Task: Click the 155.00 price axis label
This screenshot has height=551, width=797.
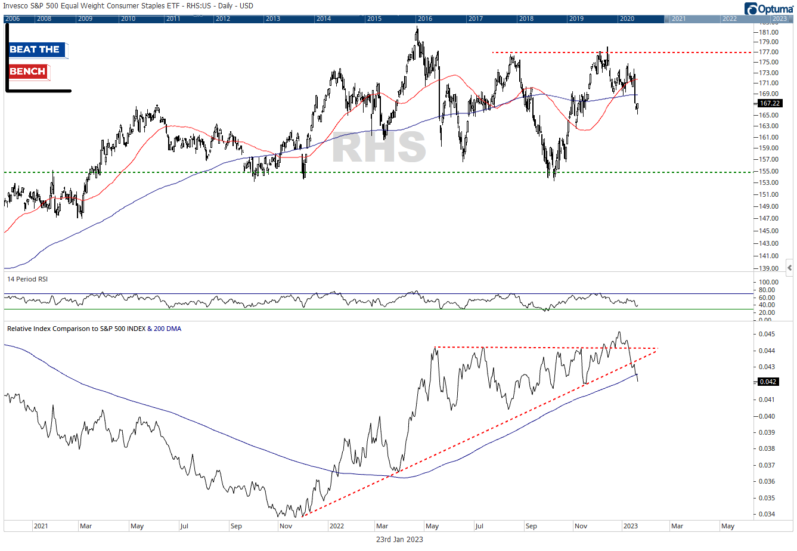Action: 769,171
